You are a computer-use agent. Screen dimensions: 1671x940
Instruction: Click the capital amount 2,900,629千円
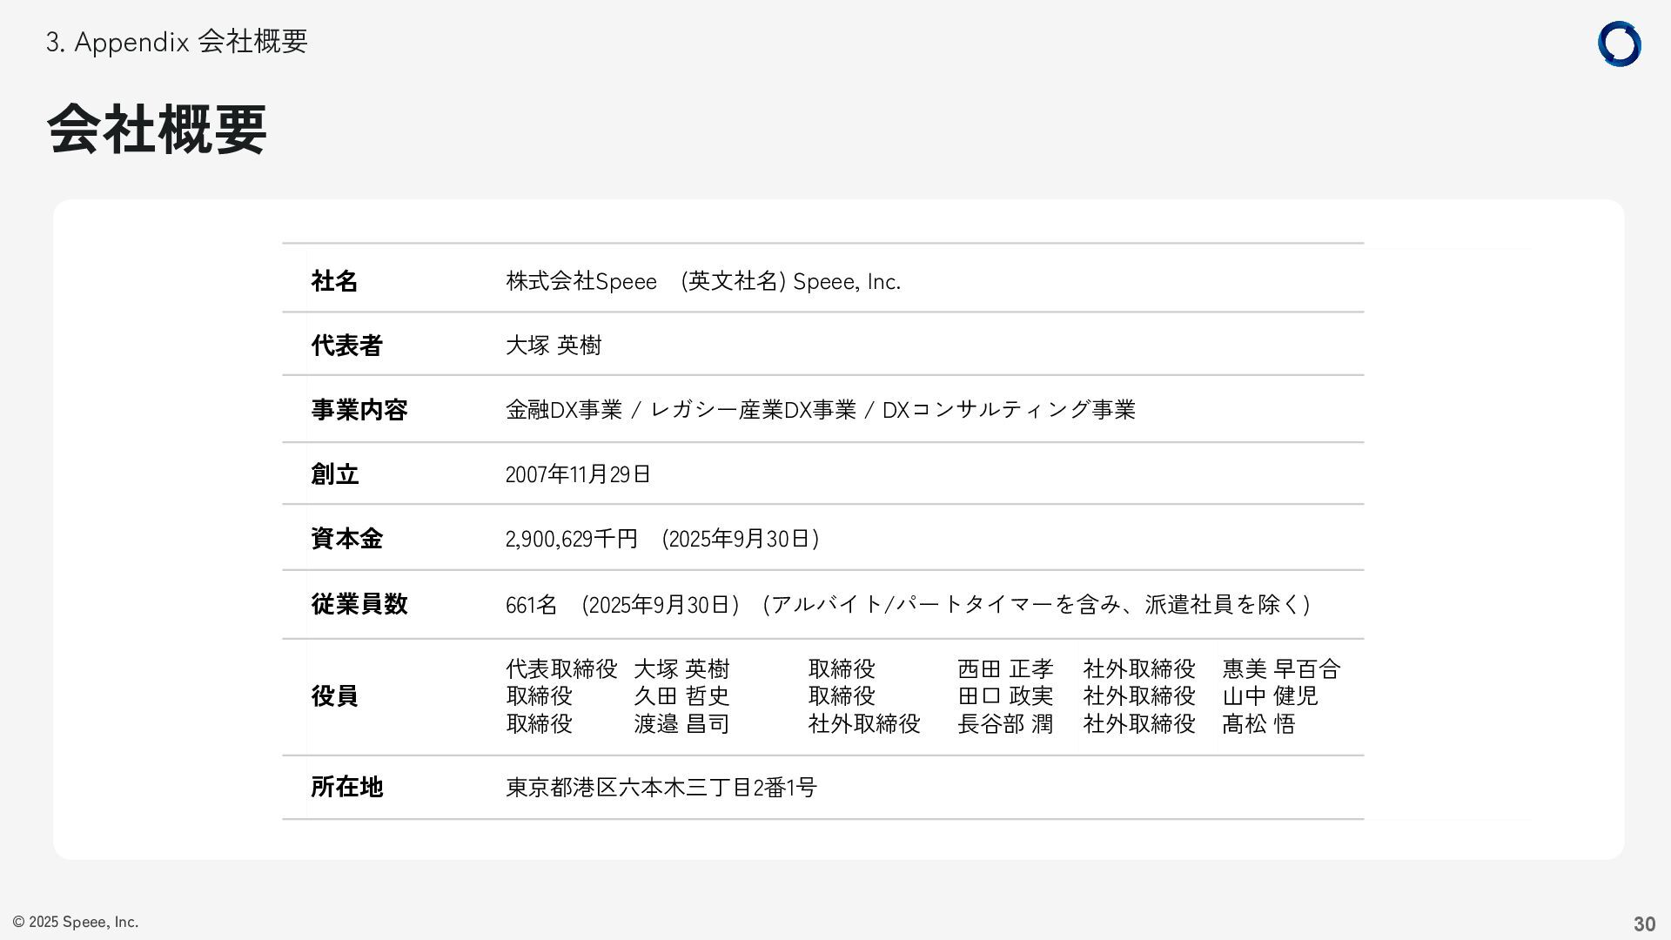tap(572, 539)
